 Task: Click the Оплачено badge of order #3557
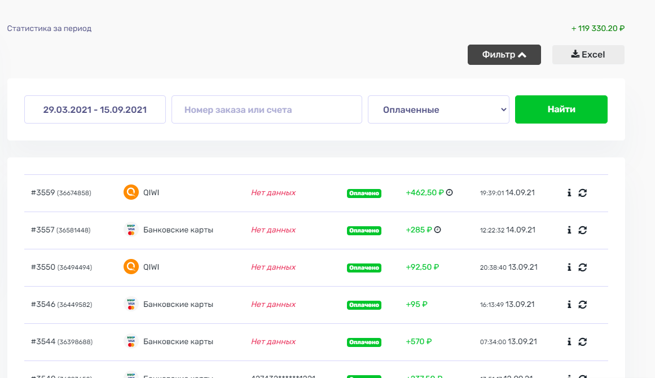point(364,230)
